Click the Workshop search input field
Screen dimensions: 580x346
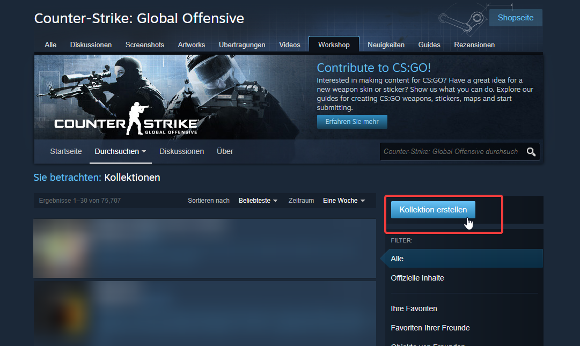[x=451, y=152]
